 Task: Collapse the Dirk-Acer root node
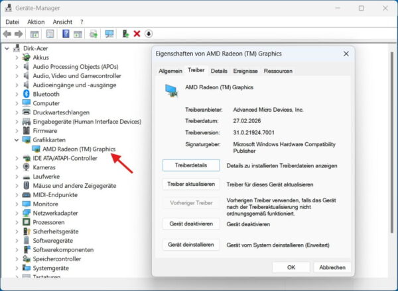click(7, 48)
